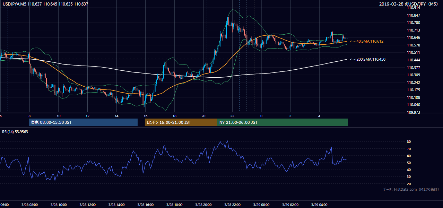Screen dimensions: 443x208
Task: Click hour label 12 under the price chart
Action: 88,116
